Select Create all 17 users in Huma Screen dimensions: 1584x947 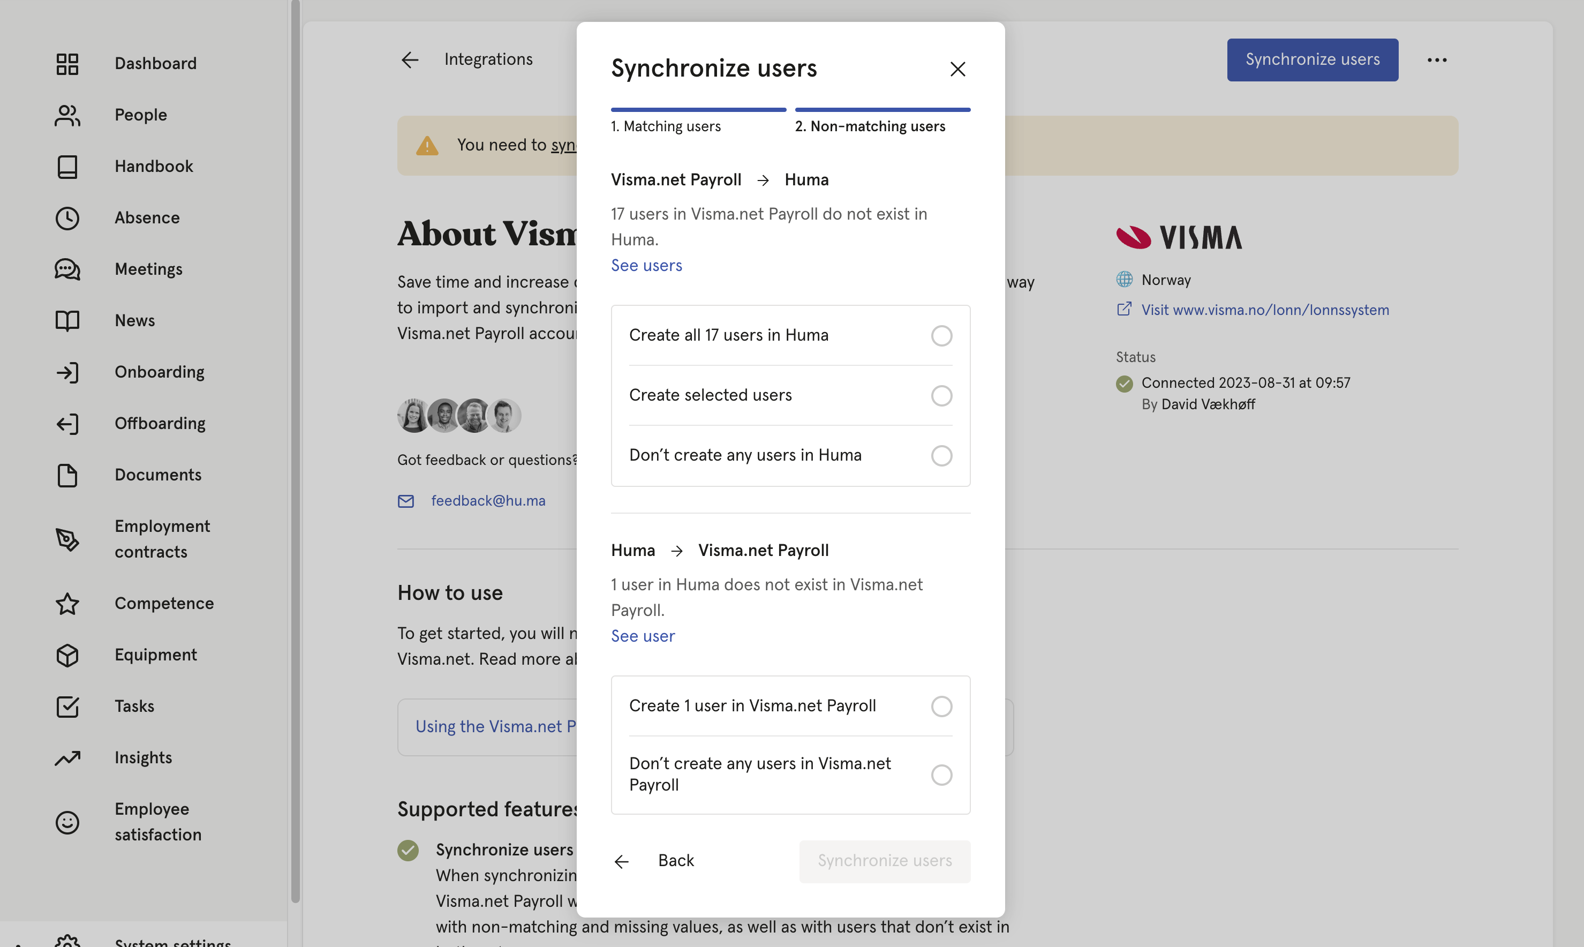coord(790,336)
